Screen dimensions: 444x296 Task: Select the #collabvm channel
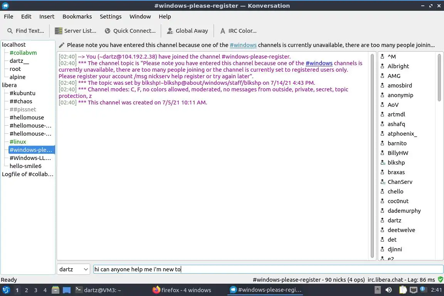point(23,53)
